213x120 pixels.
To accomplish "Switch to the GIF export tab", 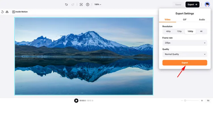I will pos(185,19).
